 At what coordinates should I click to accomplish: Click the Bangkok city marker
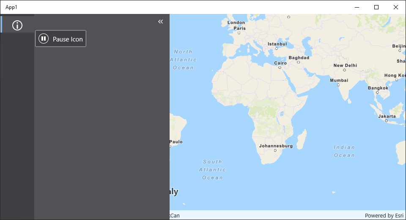(377, 92)
